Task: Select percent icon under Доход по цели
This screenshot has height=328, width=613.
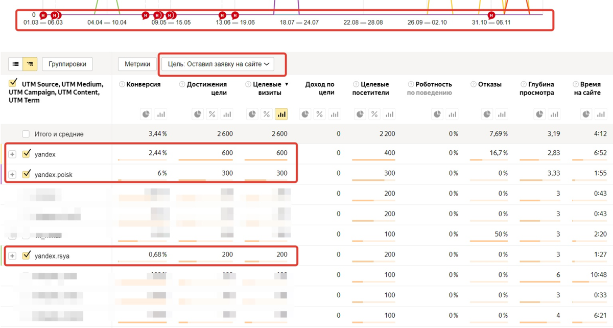Action: tap(320, 114)
